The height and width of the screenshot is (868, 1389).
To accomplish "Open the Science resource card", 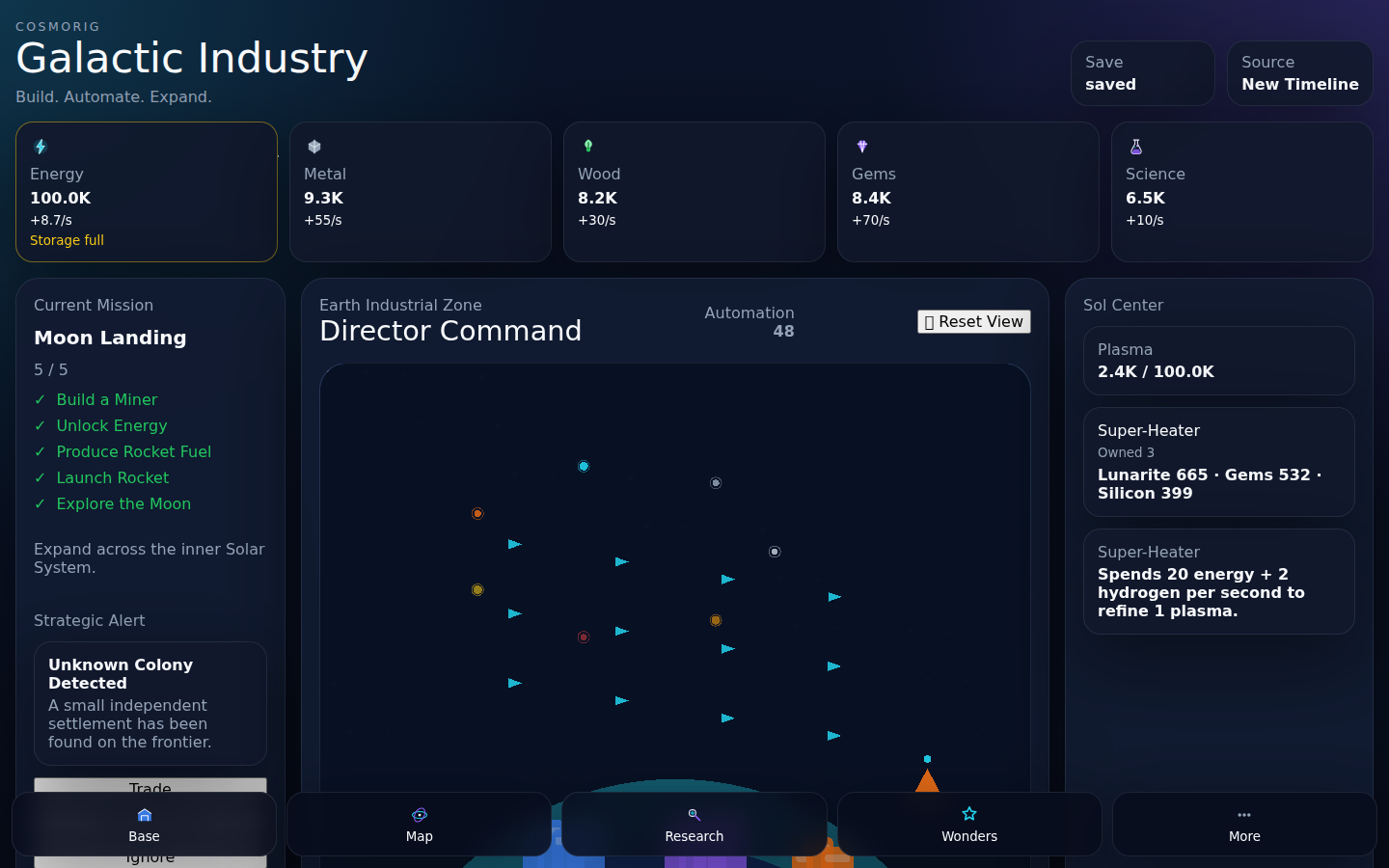I will pyautogui.click(x=1242, y=192).
